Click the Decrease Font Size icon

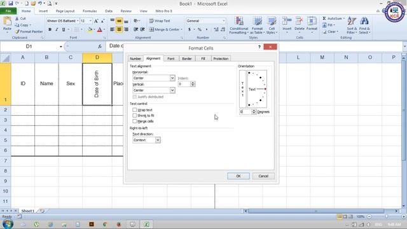coord(102,21)
